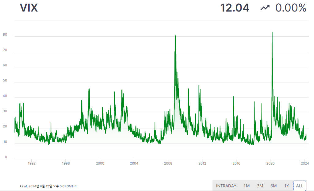Click the 12.04 price value
This screenshot has height=191, width=314.
click(x=235, y=8)
